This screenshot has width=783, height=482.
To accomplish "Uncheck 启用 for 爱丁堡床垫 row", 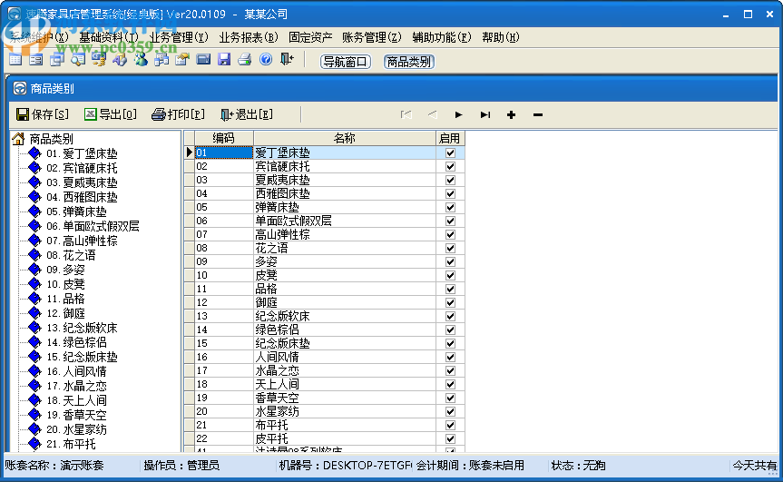I will (450, 152).
